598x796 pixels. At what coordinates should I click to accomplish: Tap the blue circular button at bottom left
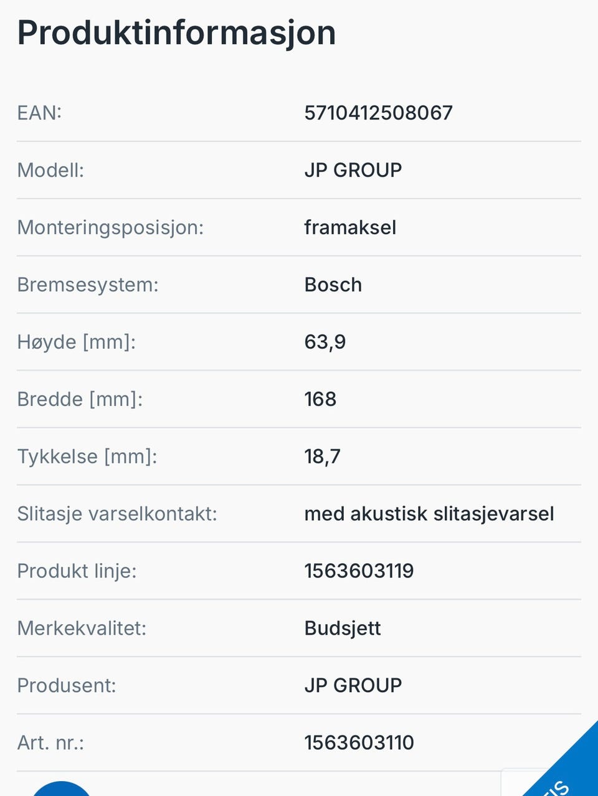(61, 789)
